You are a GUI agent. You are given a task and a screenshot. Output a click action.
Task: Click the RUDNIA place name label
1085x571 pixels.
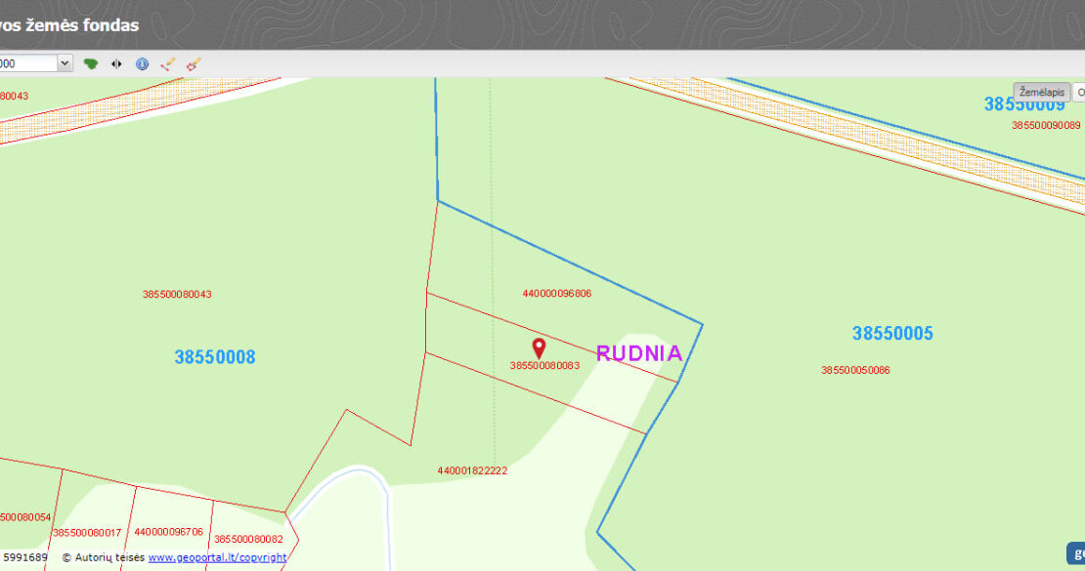coord(639,353)
